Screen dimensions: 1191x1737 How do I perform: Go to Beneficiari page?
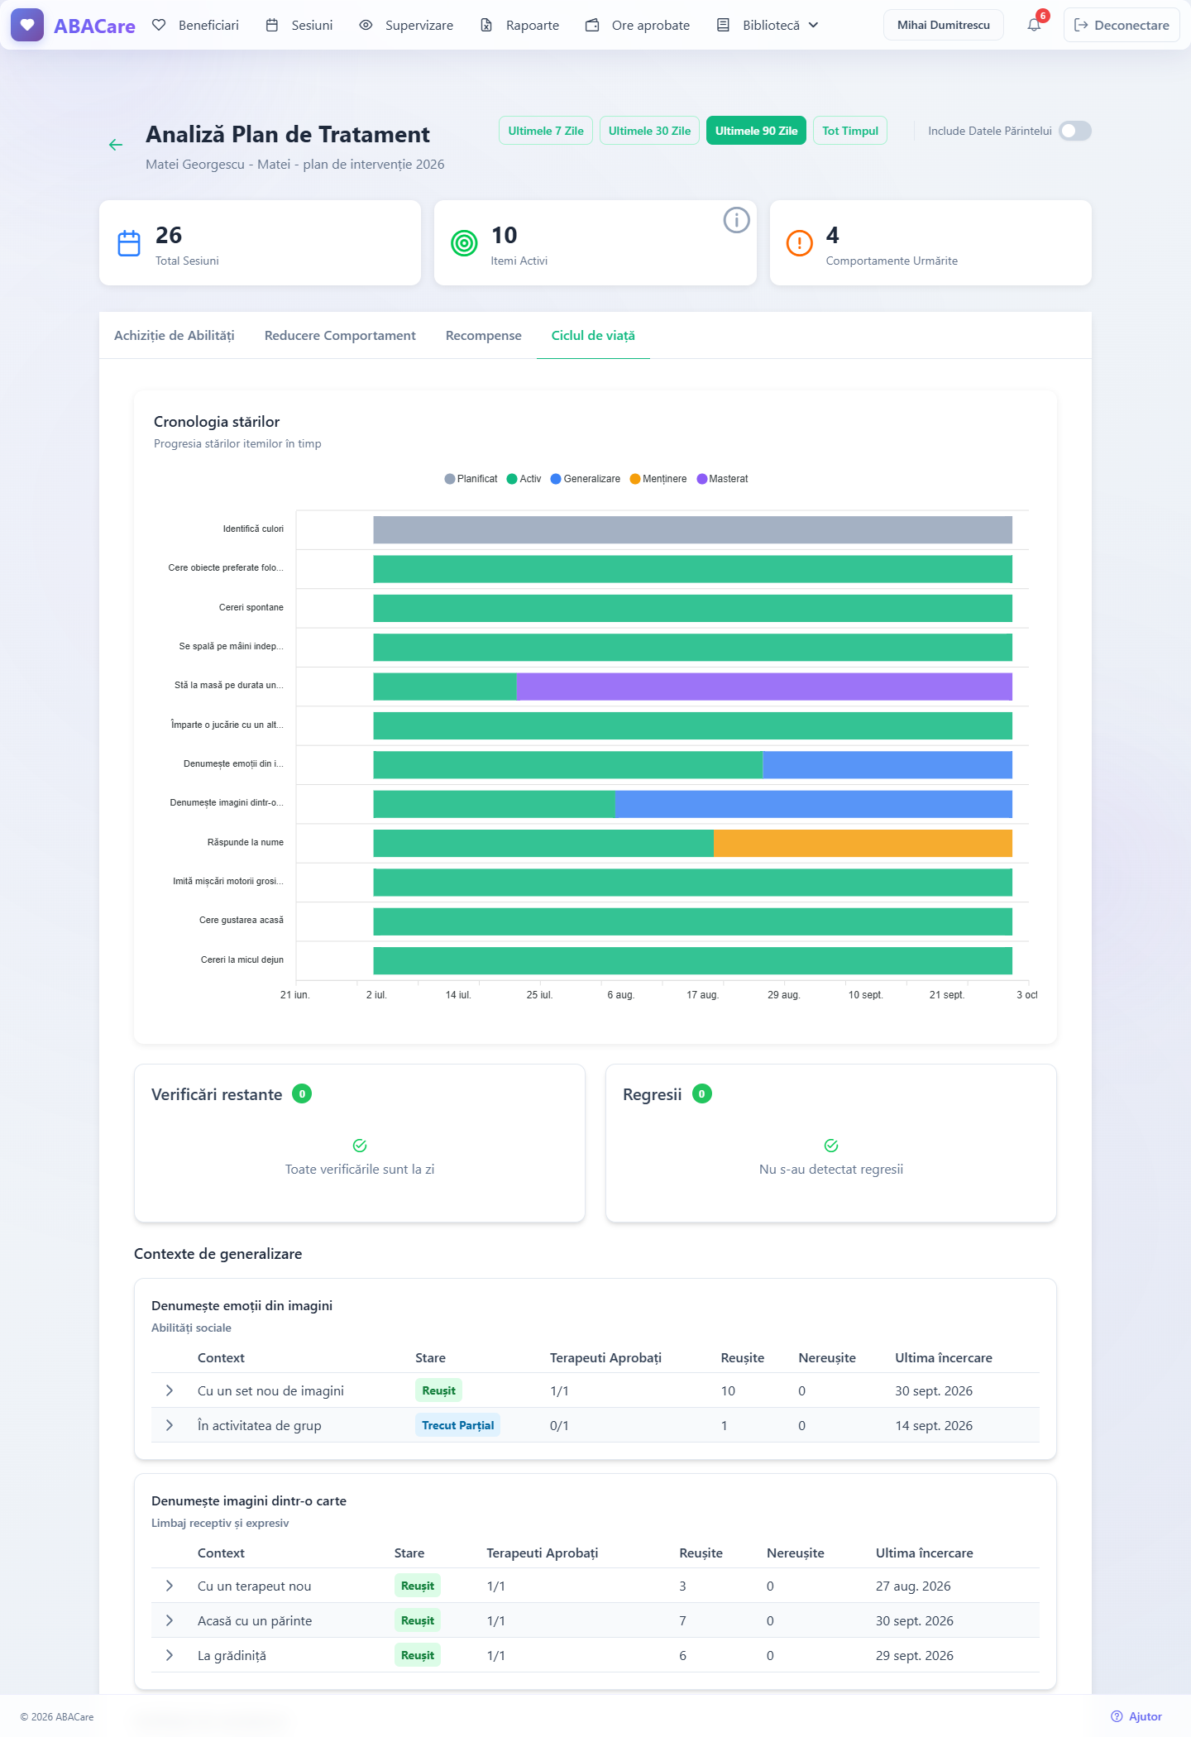pos(196,25)
